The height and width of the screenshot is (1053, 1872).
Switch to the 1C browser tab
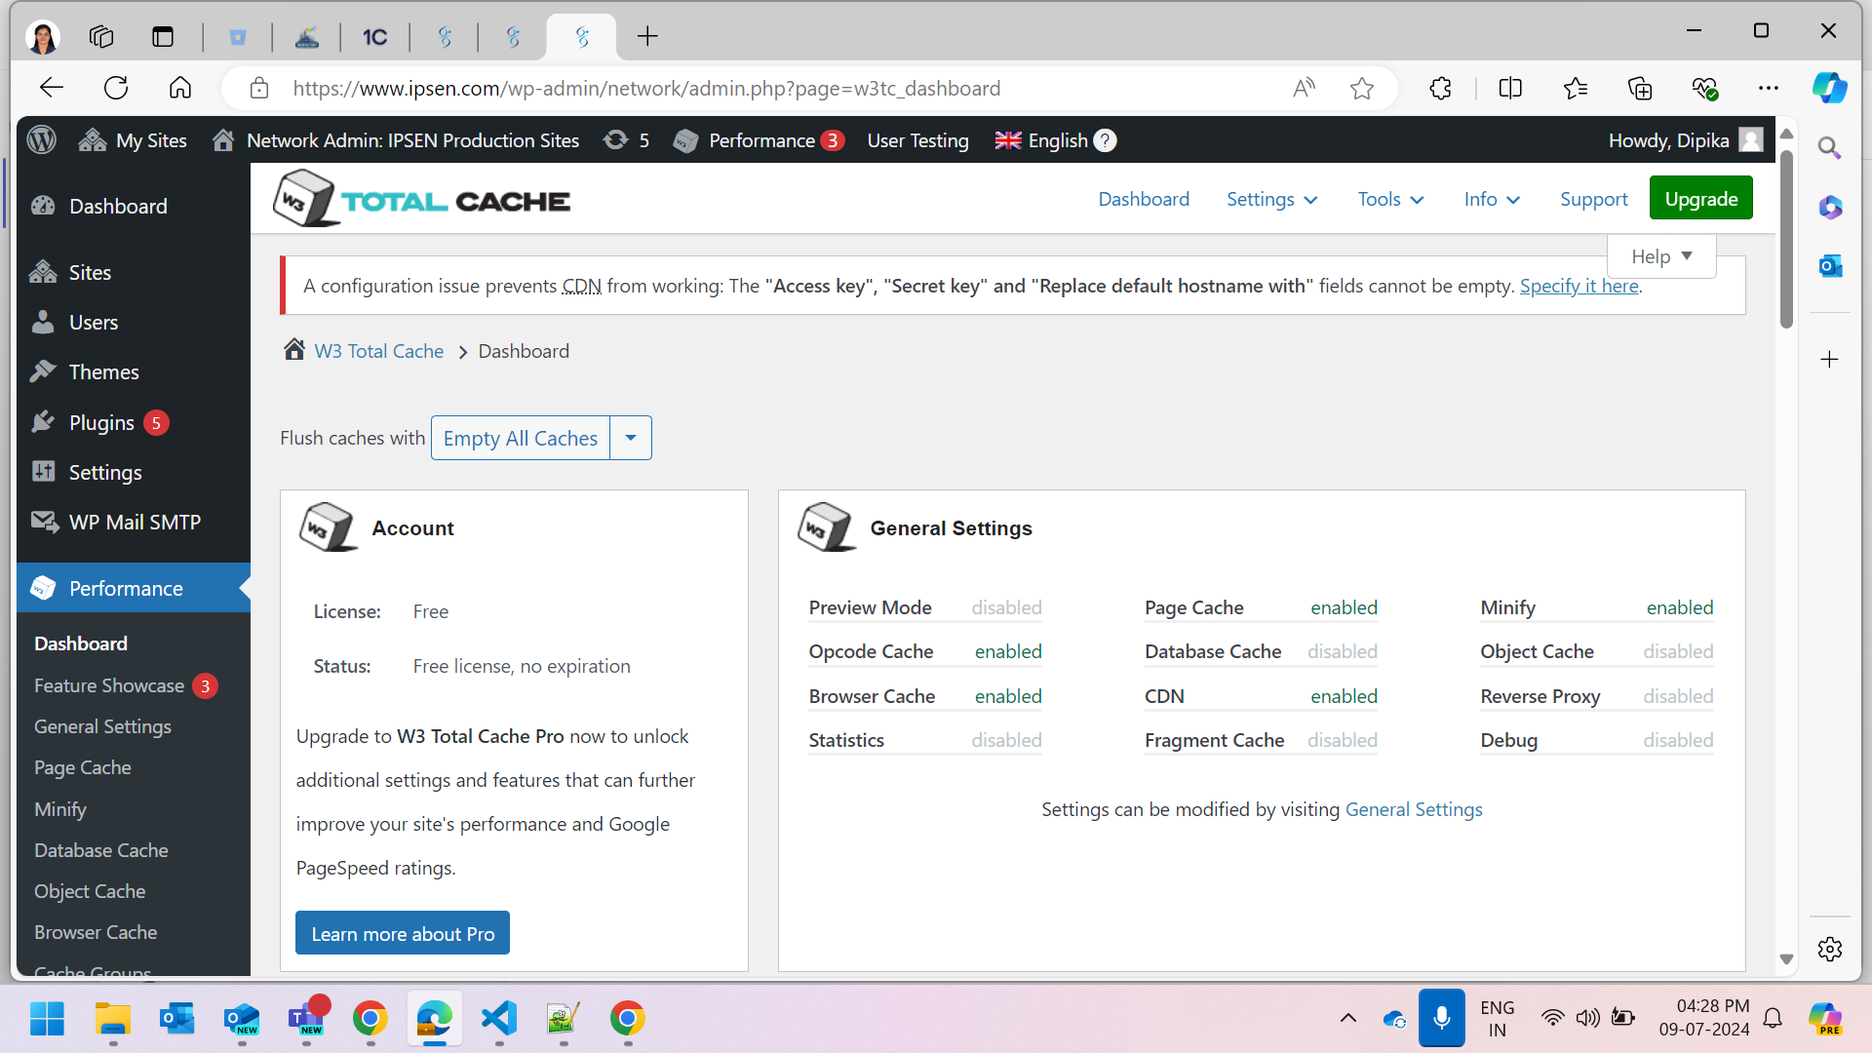coord(374,37)
